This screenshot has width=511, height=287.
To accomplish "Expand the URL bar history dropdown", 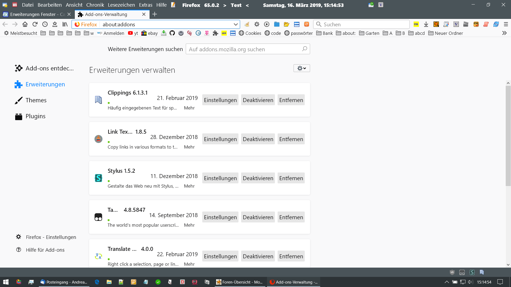I will coord(236,24).
